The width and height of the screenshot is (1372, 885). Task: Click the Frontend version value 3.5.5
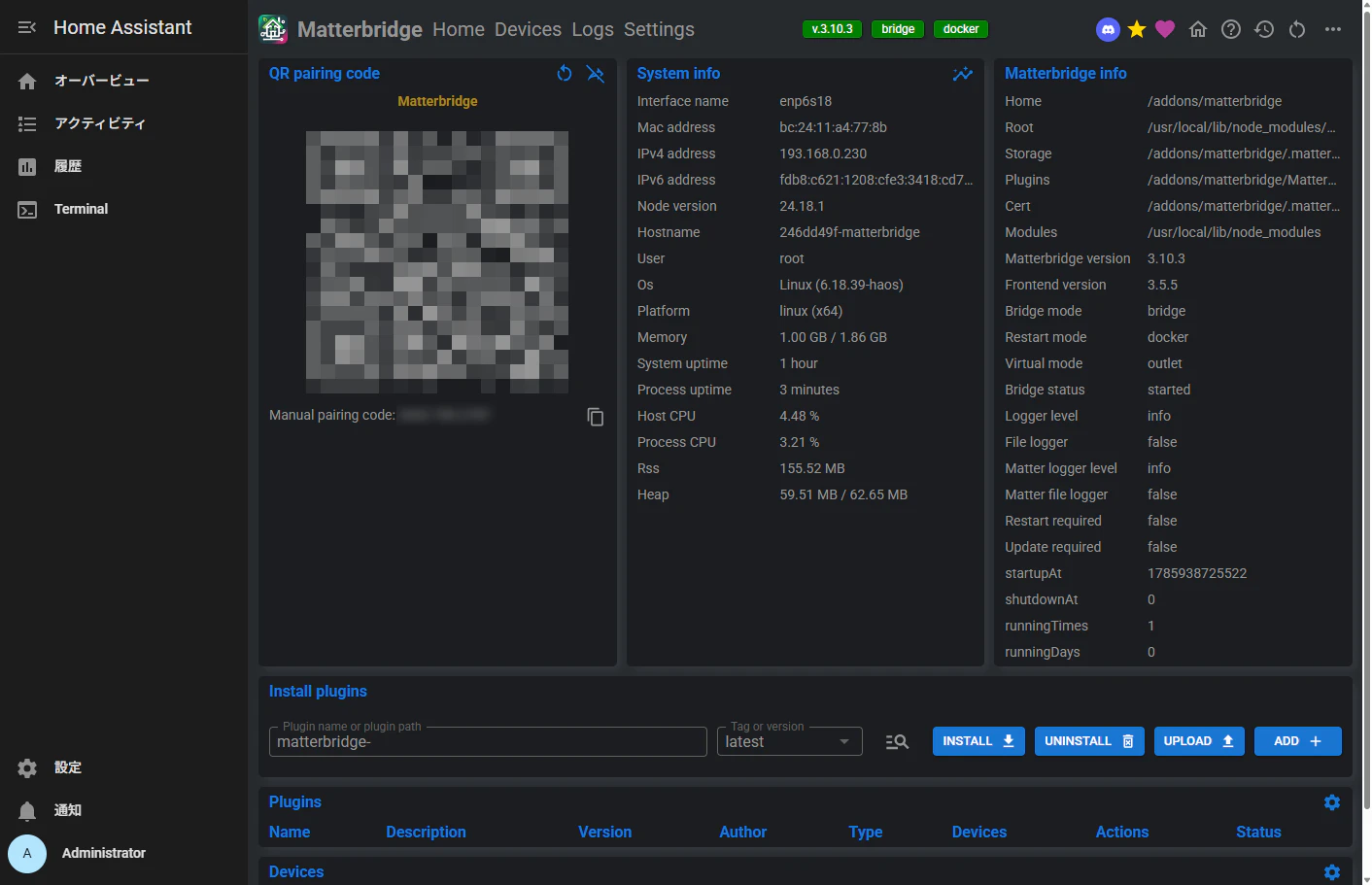point(1162,285)
